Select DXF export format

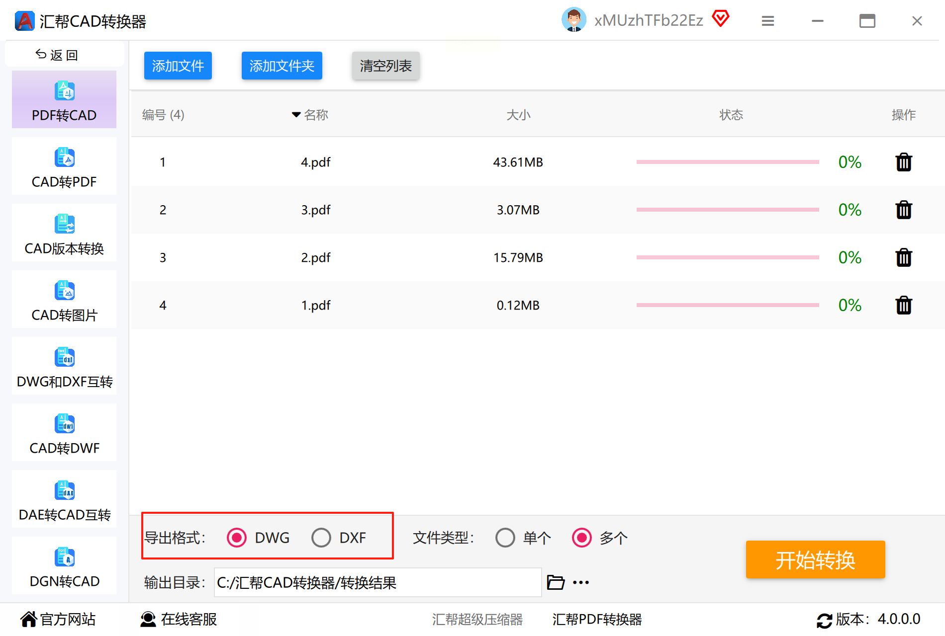[x=321, y=538]
